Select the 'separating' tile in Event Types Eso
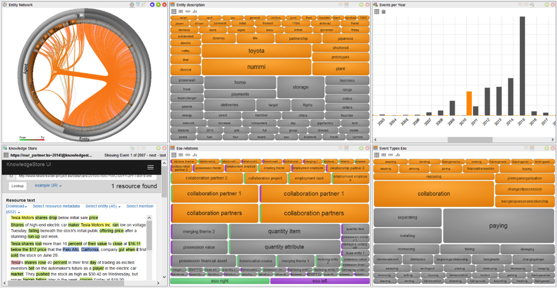 click(x=407, y=217)
